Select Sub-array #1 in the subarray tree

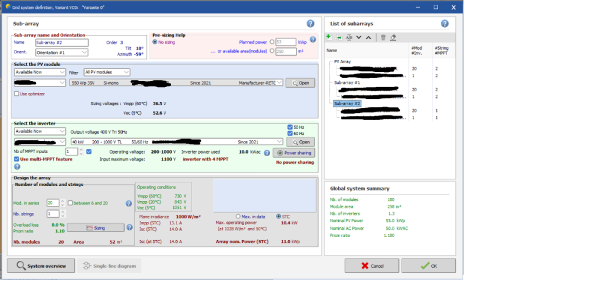(347, 82)
